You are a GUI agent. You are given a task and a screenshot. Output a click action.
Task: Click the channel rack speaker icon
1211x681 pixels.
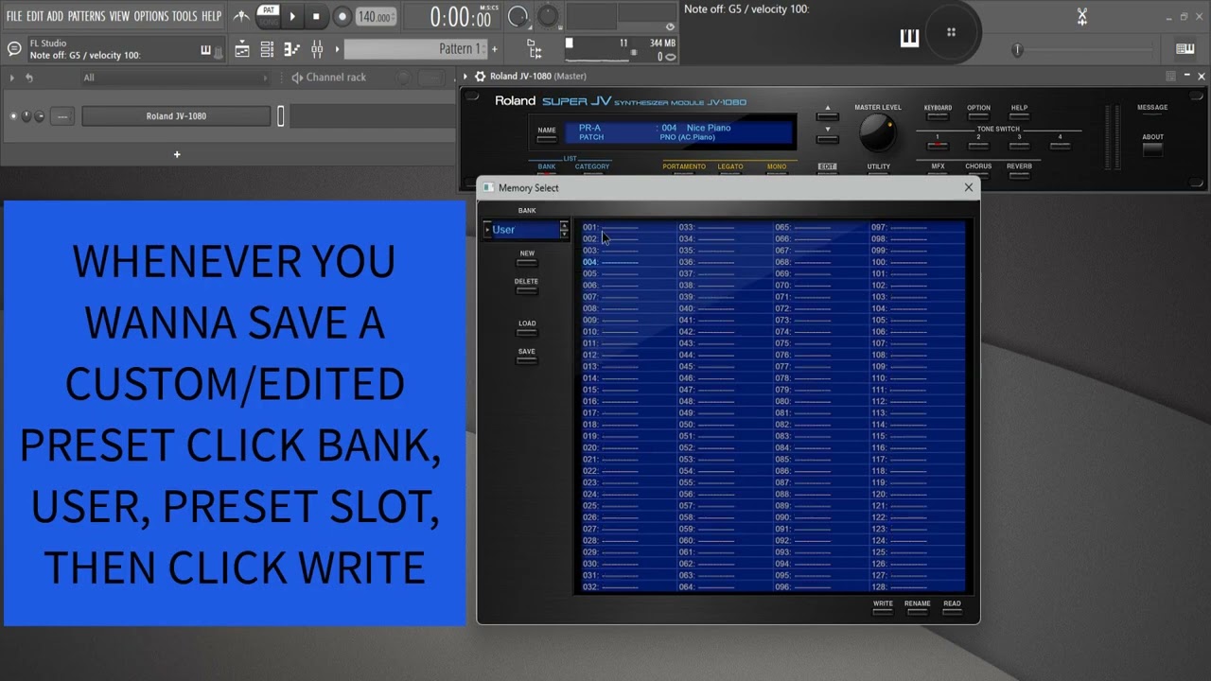point(297,78)
